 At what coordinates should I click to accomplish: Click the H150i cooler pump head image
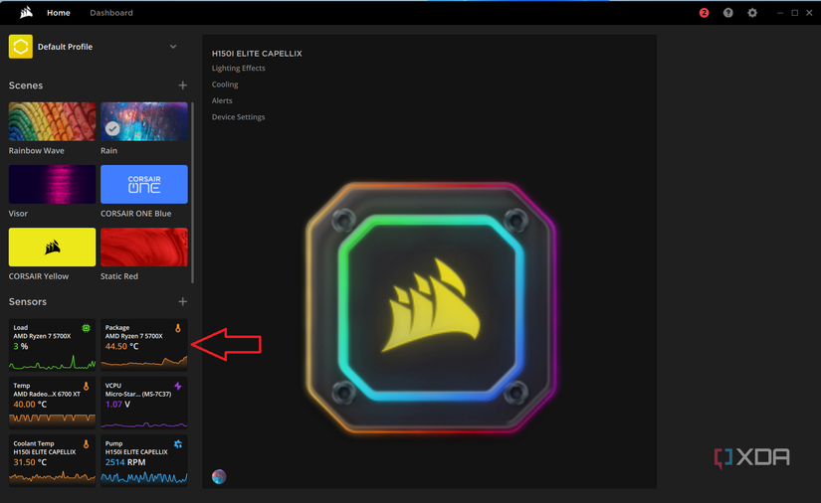[x=431, y=307]
